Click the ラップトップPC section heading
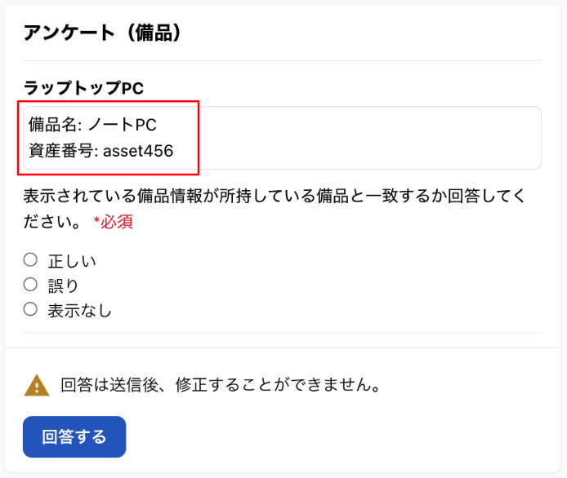The height and width of the screenshot is (478, 567). (83, 88)
